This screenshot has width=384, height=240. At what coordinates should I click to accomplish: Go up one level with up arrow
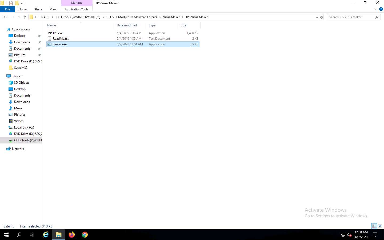click(25, 17)
